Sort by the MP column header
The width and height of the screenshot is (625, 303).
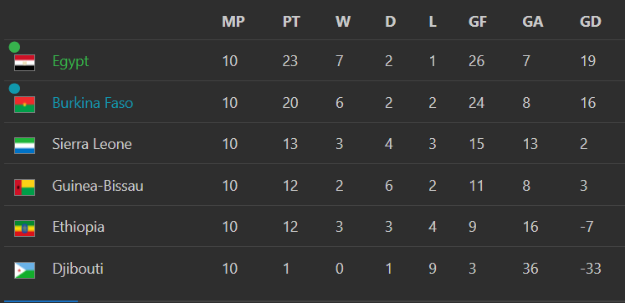[233, 22]
